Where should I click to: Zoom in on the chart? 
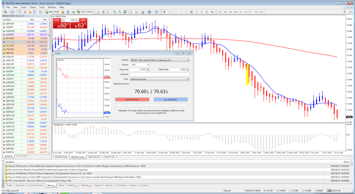click(x=114, y=12)
